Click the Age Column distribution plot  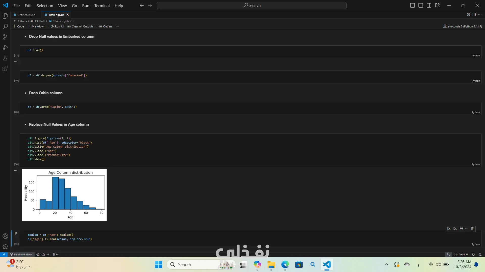pyautogui.click(x=64, y=195)
